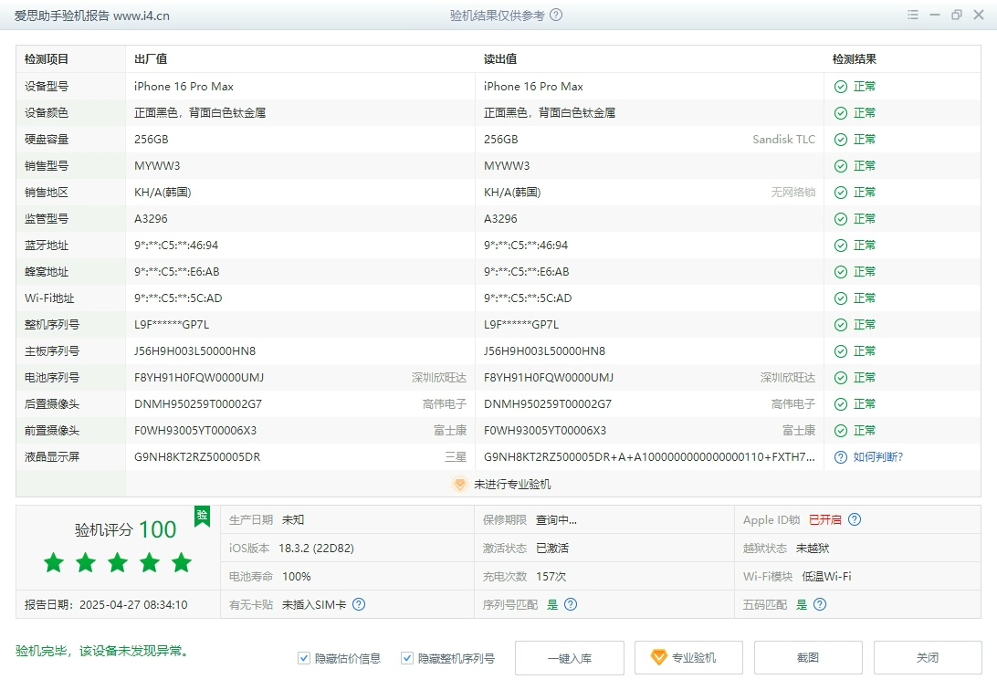This screenshot has width=997, height=690.
Task: Click the green check icon in 前置摄像头 row
Action: click(x=841, y=431)
